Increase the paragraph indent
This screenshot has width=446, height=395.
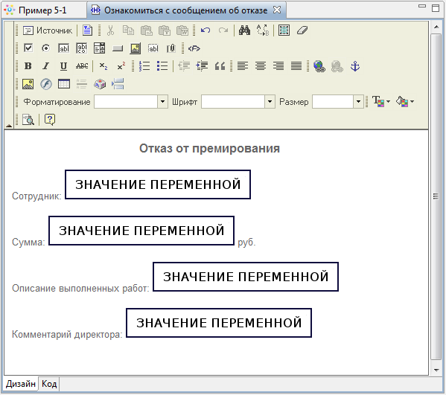(202, 66)
